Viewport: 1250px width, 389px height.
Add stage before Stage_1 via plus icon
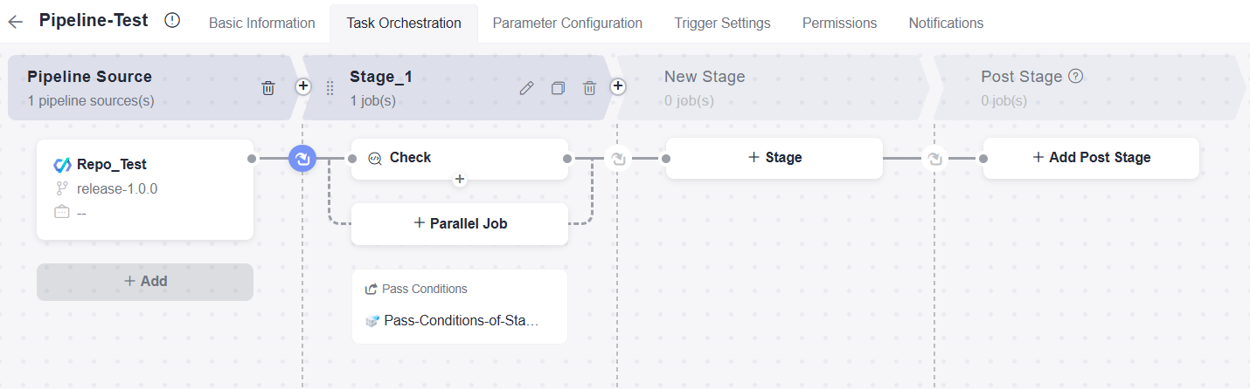click(x=303, y=86)
